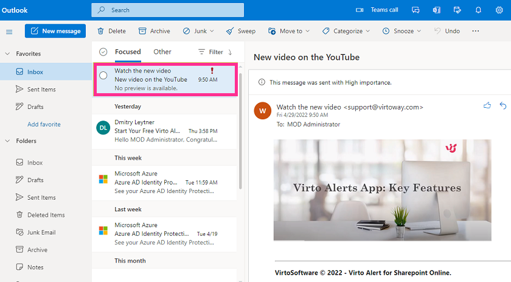Image resolution: width=511 pixels, height=282 pixels.
Task: Switch to the Focused tab
Action: (128, 52)
